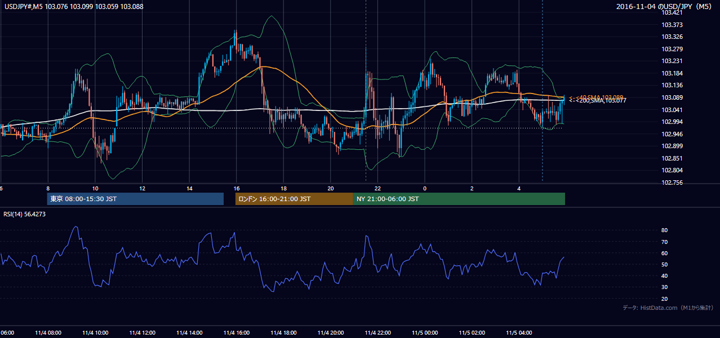Click the NY 21:00-06:00 JST session bar
The height and width of the screenshot is (338, 720).
coord(459,199)
